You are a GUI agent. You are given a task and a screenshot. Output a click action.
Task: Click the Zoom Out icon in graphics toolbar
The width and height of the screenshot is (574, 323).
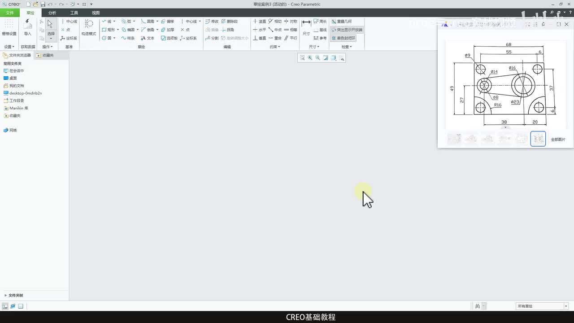click(x=317, y=58)
